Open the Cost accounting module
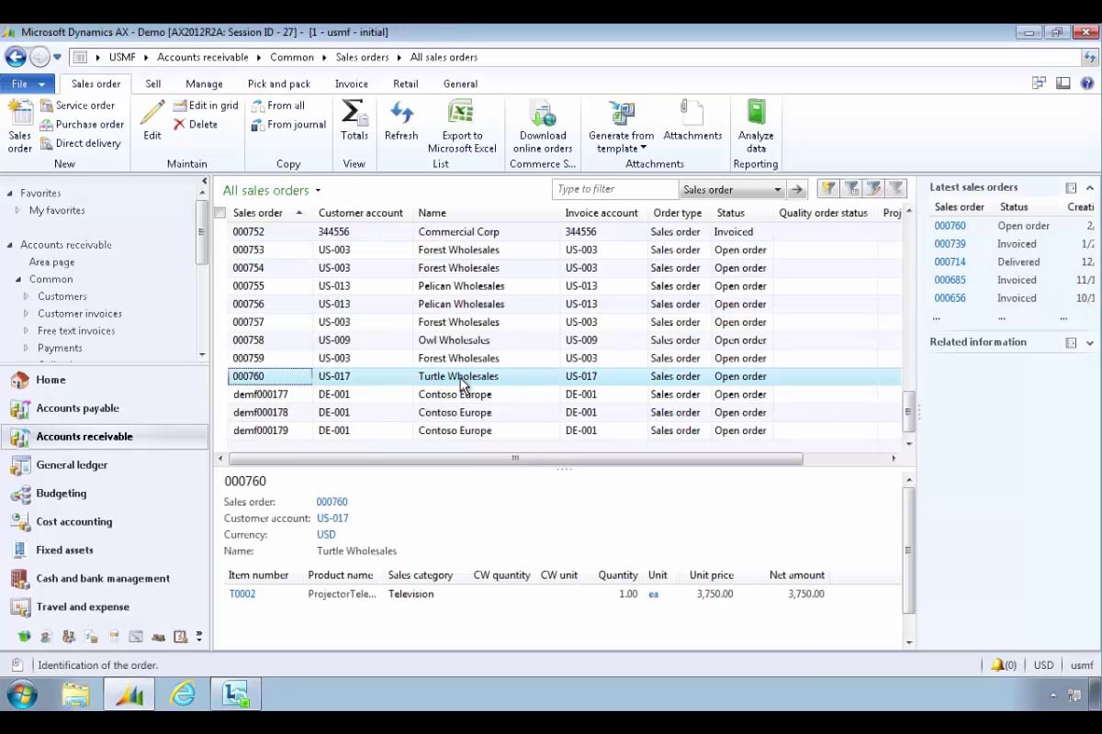1102x734 pixels. coord(73,522)
